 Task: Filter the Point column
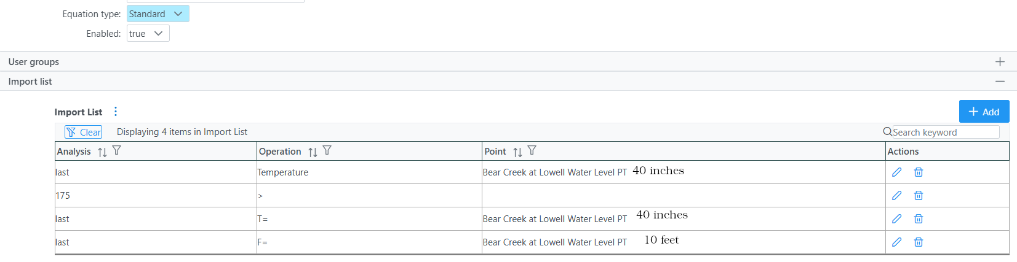(x=532, y=151)
